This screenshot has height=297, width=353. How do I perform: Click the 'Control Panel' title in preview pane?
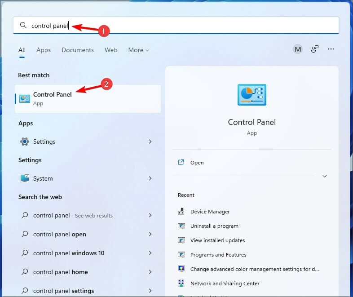252,122
